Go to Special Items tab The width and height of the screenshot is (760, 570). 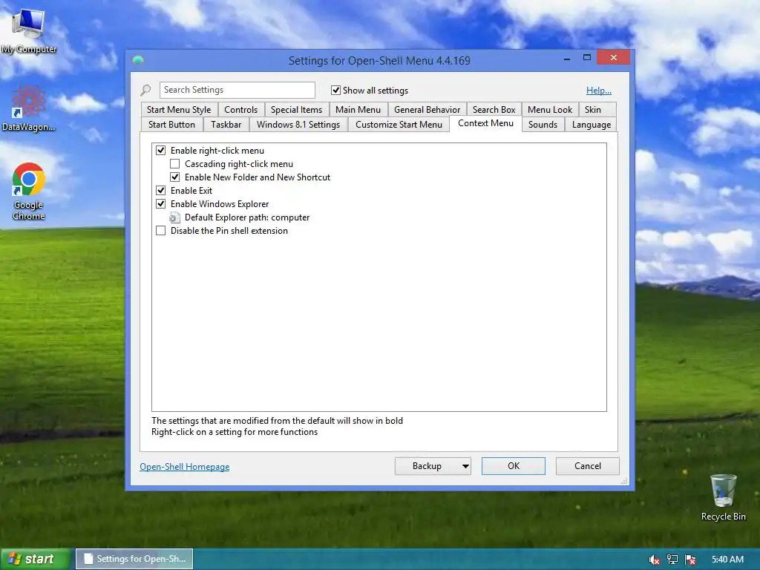click(x=296, y=110)
